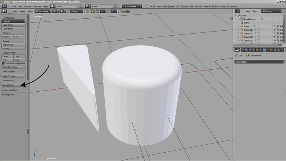
Task: Open the Scene properties tab icon
Action: [x=250, y=50]
